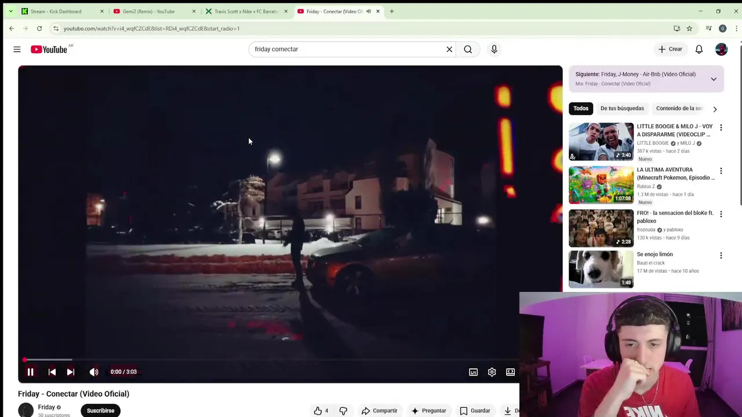Open options for FRO! la sensacion video
Screen dimensions: 742x417
721,214
